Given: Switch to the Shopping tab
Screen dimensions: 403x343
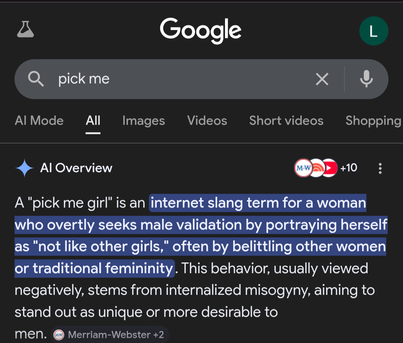Looking at the screenshot, I should pos(373,121).
